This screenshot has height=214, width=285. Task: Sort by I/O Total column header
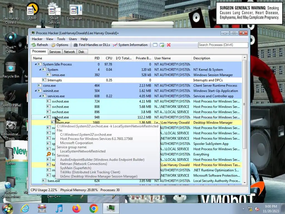pyautogui.click(x=124, y=58)
